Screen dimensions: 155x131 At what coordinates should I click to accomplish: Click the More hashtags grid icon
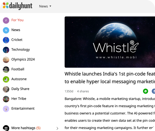coord(6,128)
